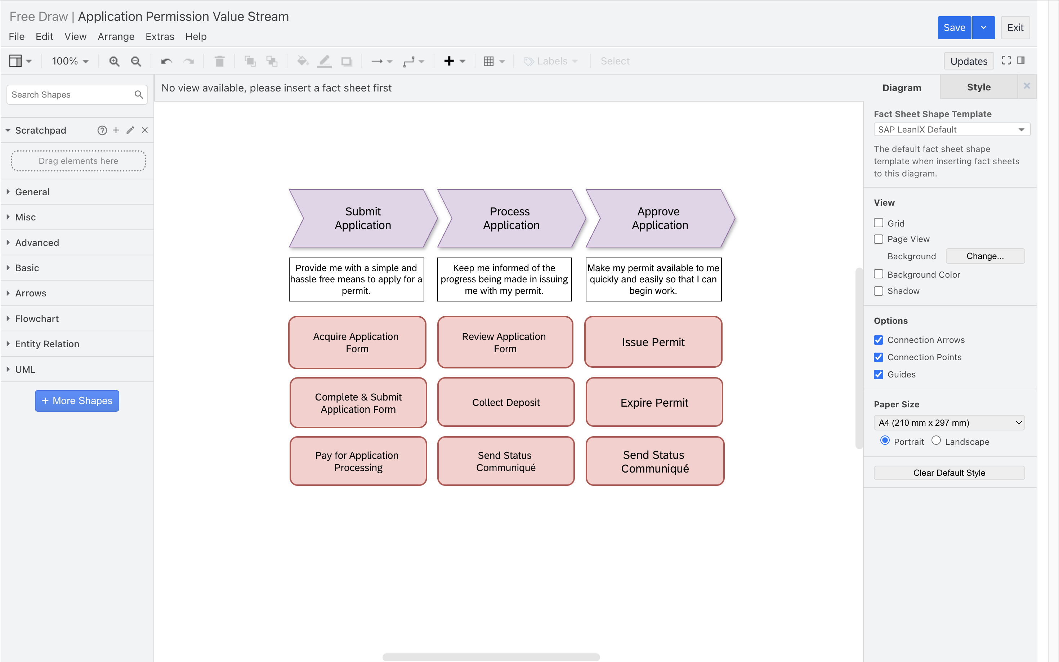
Task: Click the fullscreen icon near Updates
Action: click(1006, 61)
